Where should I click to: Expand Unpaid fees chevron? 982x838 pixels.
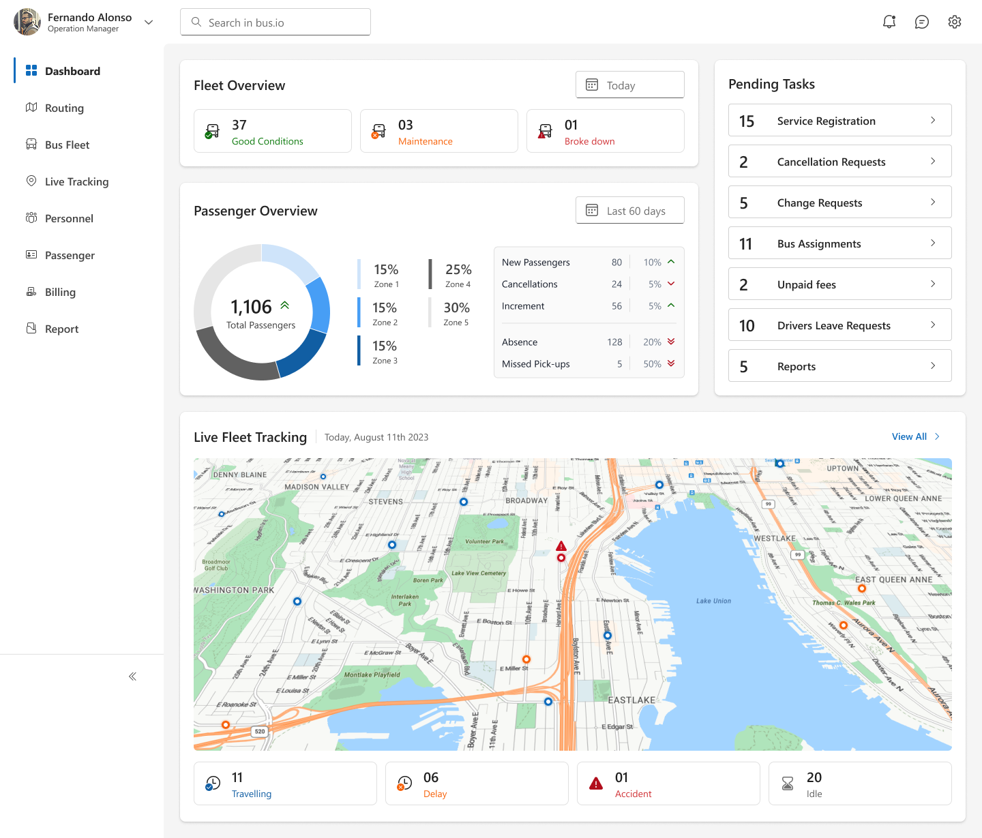(x=933, y=284)
